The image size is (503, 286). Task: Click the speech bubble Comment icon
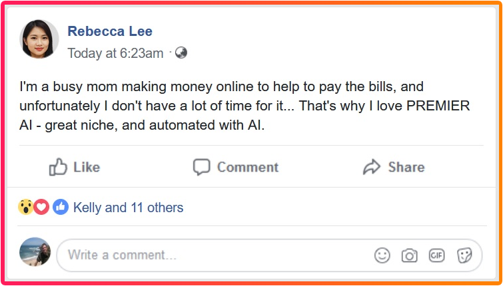point(201,167)
